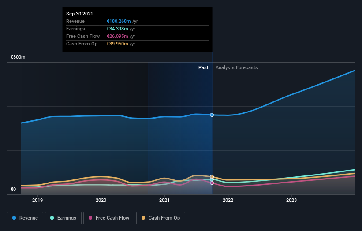The height and width of the screenshot is (231, 362).
Task: Click the blue Revenue legend dot
Action: pyautogui.click(x=14, y=218)
